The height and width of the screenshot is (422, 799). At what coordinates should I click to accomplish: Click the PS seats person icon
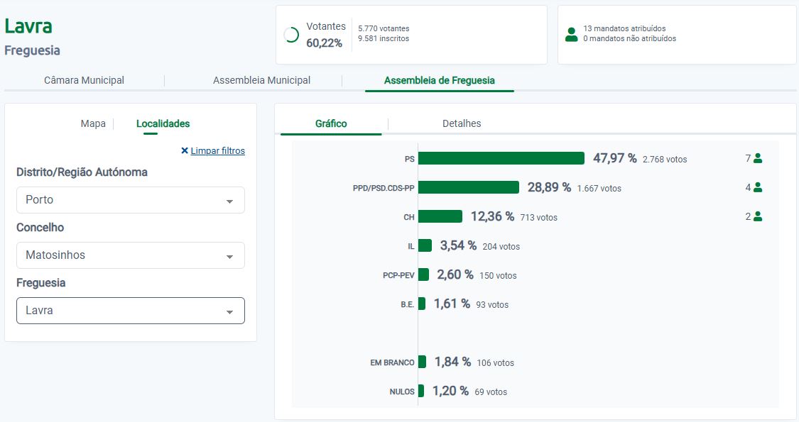[758, 159]
